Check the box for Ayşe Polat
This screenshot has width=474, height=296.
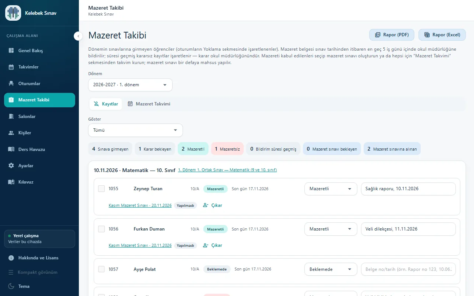101,269
